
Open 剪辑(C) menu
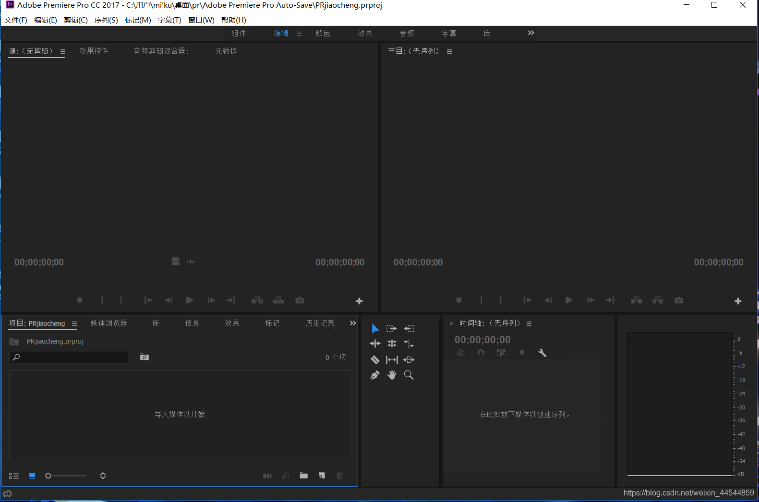pyautogui.click(x=76, y=20)
